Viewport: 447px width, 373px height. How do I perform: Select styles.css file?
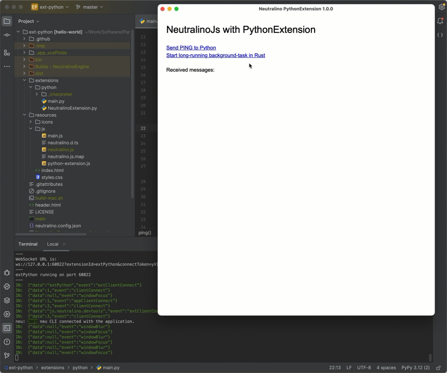coord(49,177)
